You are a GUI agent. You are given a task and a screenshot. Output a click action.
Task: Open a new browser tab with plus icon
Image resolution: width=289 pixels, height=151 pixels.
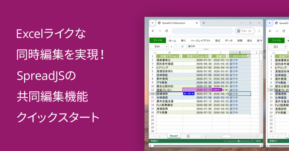coord(204,23)
